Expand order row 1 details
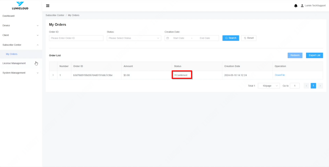Screen dimensions: 329x167 coord(53,75)
